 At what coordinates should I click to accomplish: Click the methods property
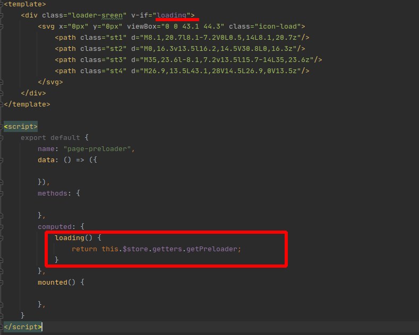(53, 193)
